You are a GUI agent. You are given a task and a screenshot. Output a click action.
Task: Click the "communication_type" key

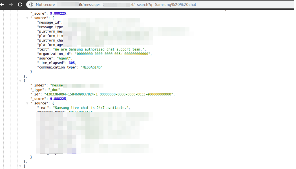click(57, 67)
